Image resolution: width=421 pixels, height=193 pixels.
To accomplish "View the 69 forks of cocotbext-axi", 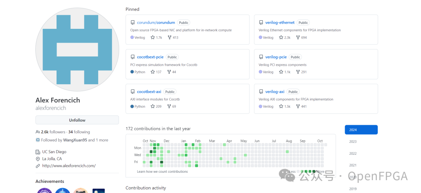I will coord(172,106).
